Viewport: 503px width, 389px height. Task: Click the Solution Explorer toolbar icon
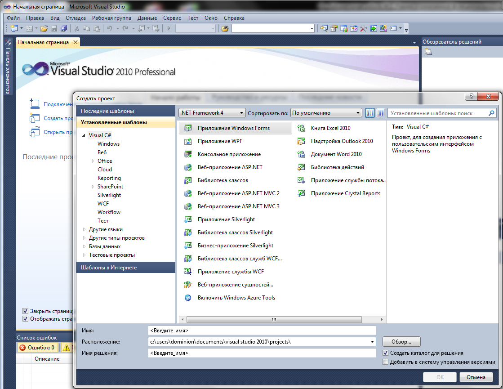324,29
